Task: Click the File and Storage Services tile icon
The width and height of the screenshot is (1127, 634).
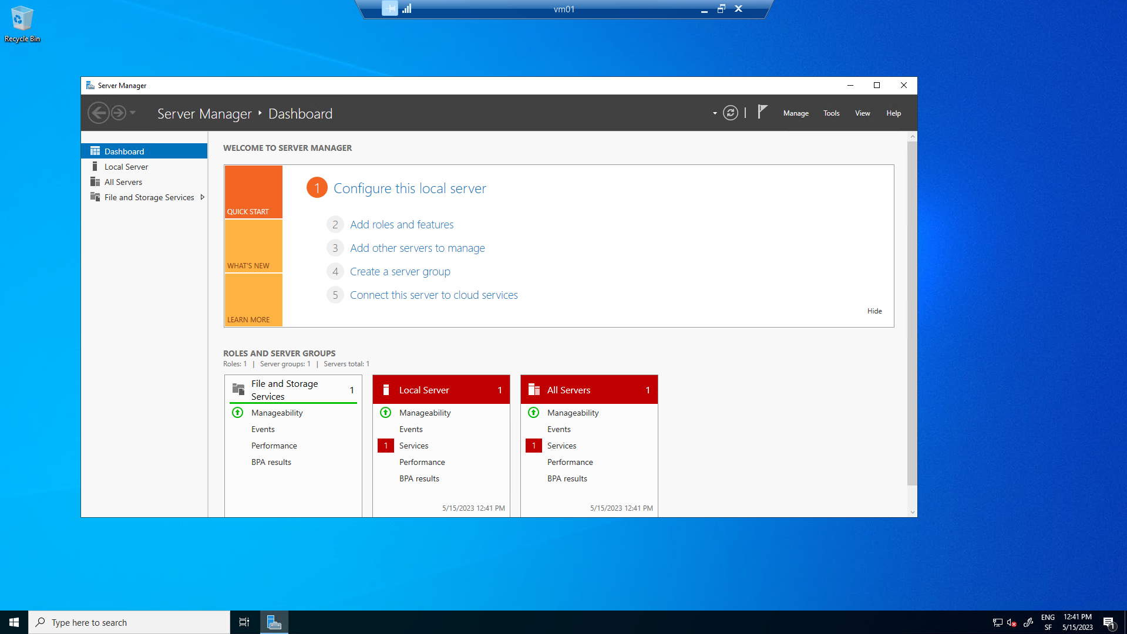Action: pyautogui.click(x=238, y=389)
